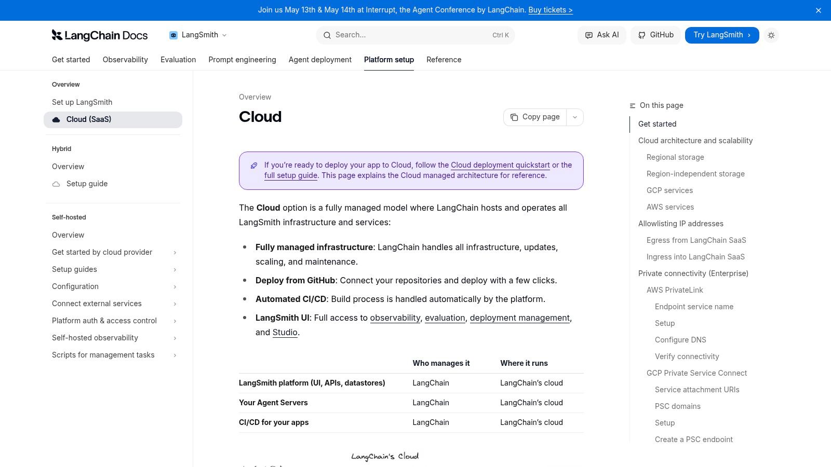Open the full setup guide link

(x=291, y=175)
